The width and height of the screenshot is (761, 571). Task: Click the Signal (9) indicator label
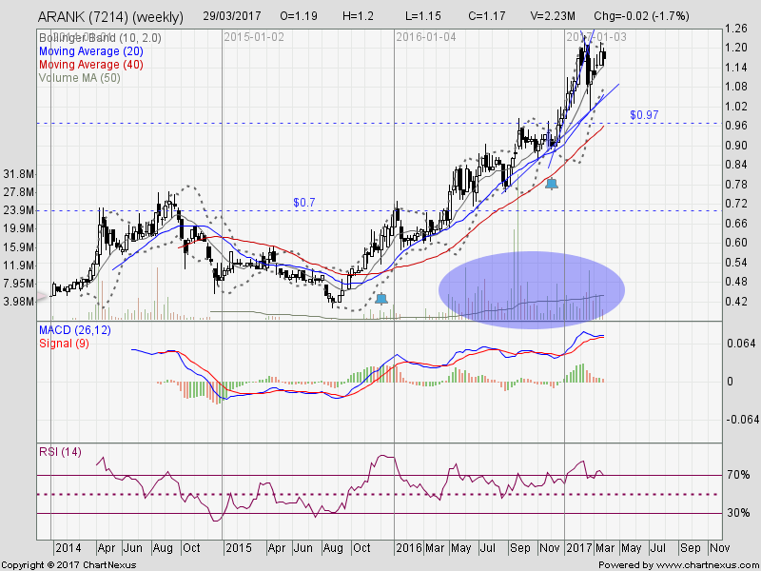(x=64, y=344)
